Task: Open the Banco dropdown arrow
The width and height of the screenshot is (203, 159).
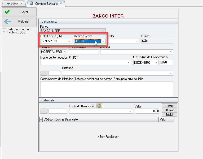Action: point(103,31)
